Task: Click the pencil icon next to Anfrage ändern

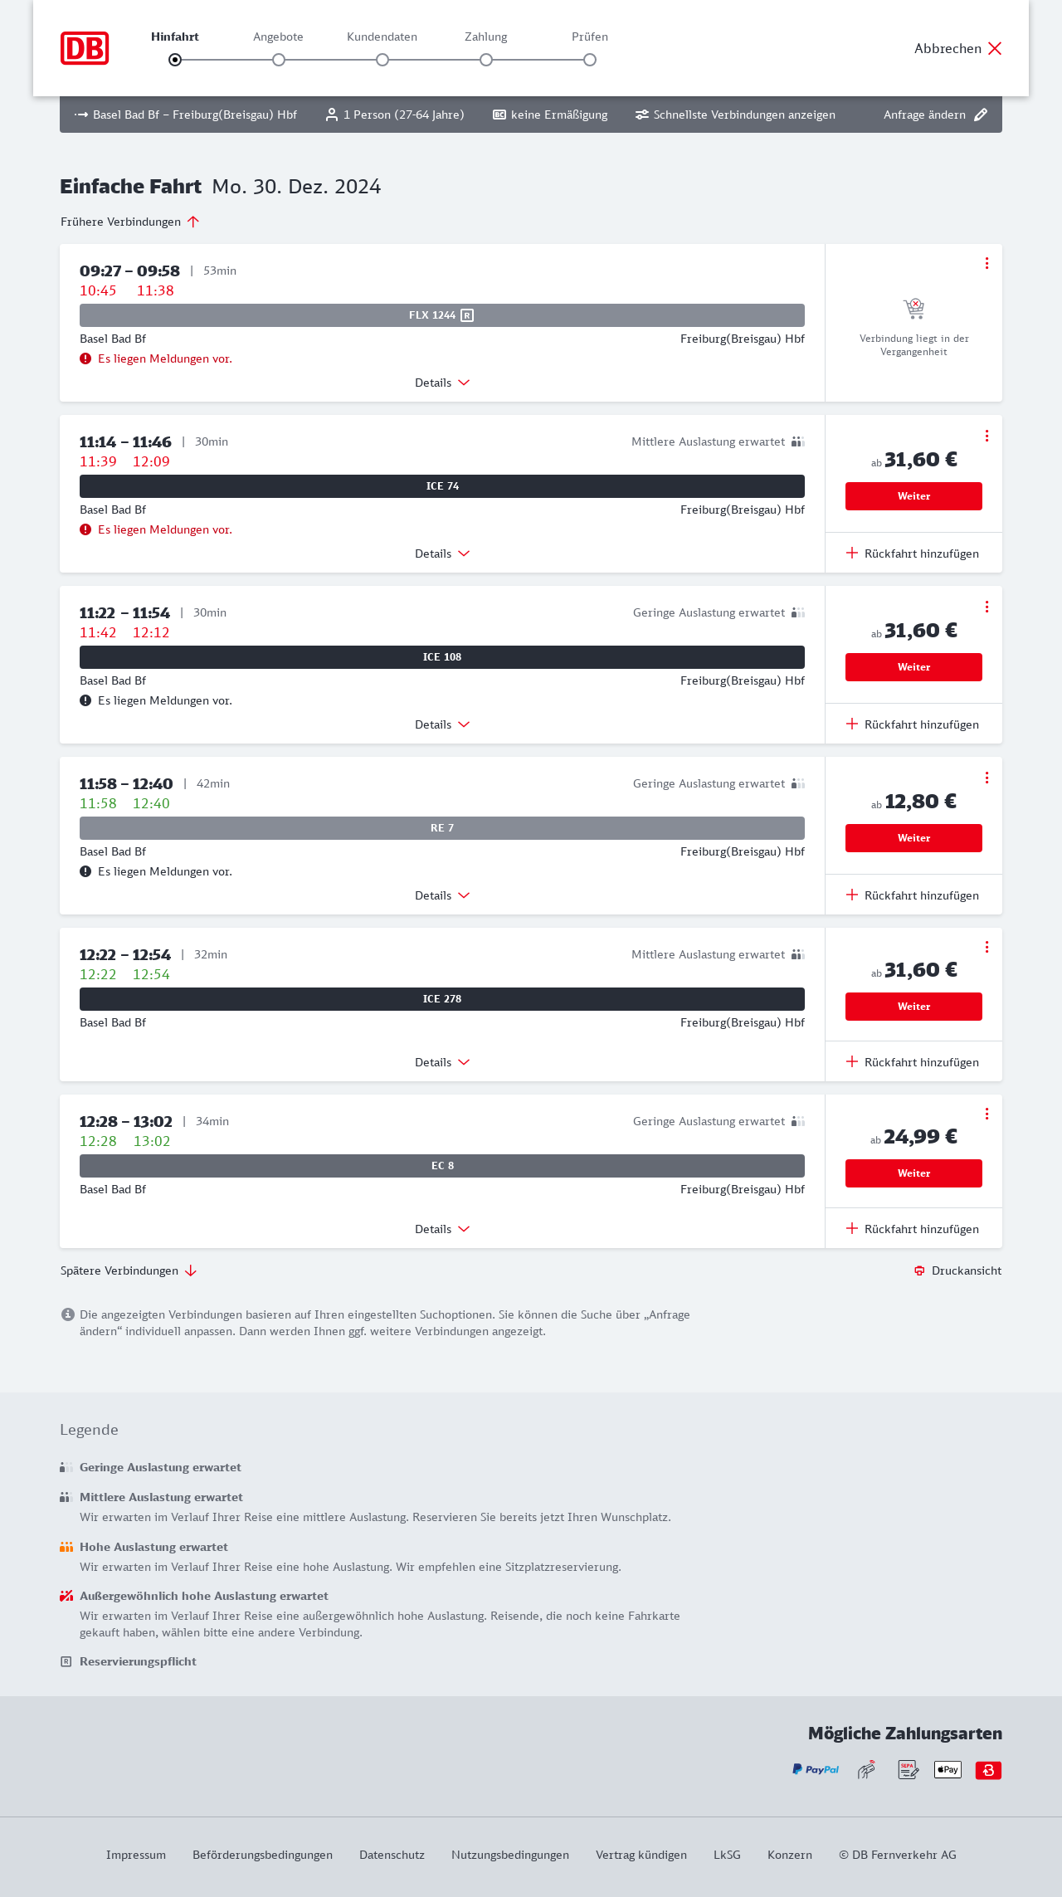Action: (x=981, y=115)
